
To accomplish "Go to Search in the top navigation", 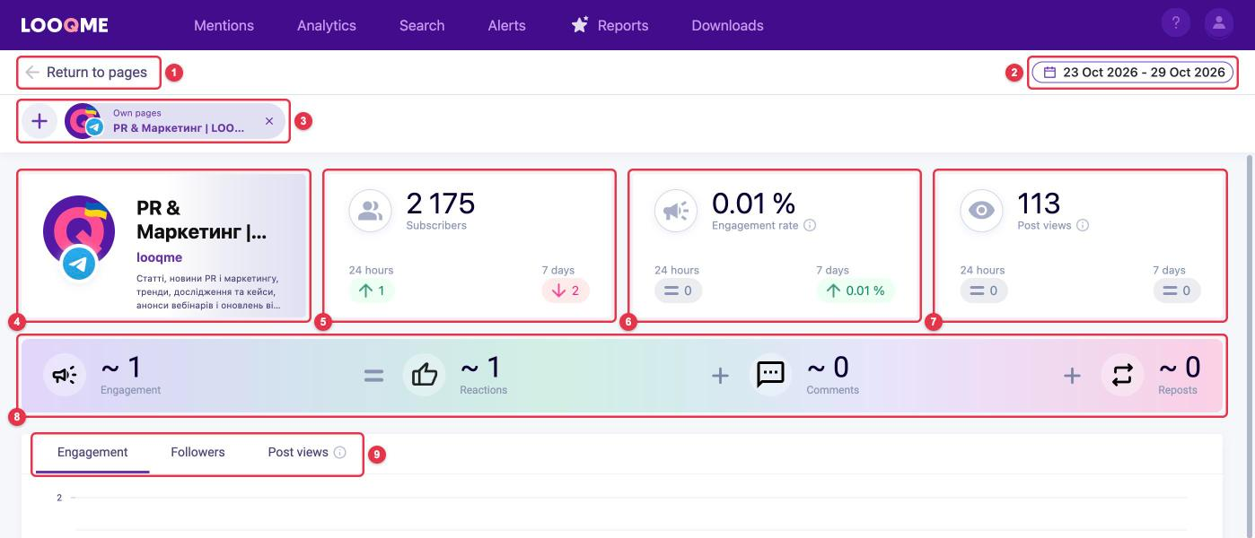I will coord(422,25).
